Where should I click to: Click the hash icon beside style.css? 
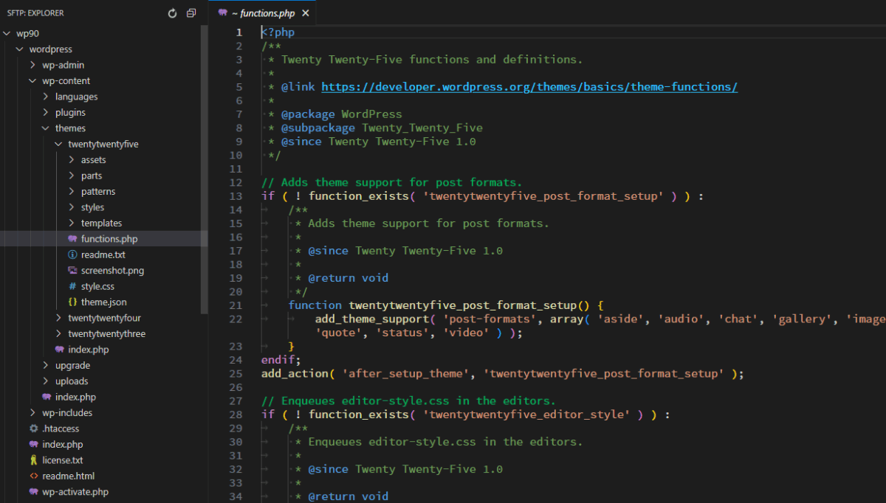point(72,286)
